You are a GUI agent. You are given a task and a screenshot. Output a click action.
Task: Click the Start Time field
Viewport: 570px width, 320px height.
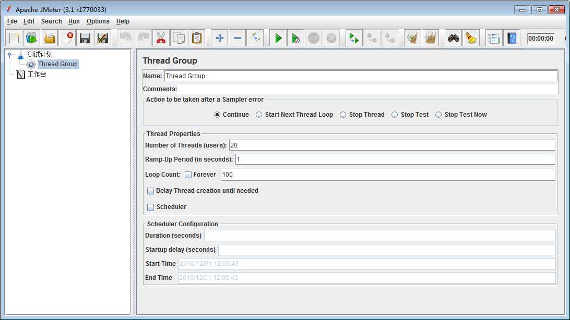tap(367, 264)
